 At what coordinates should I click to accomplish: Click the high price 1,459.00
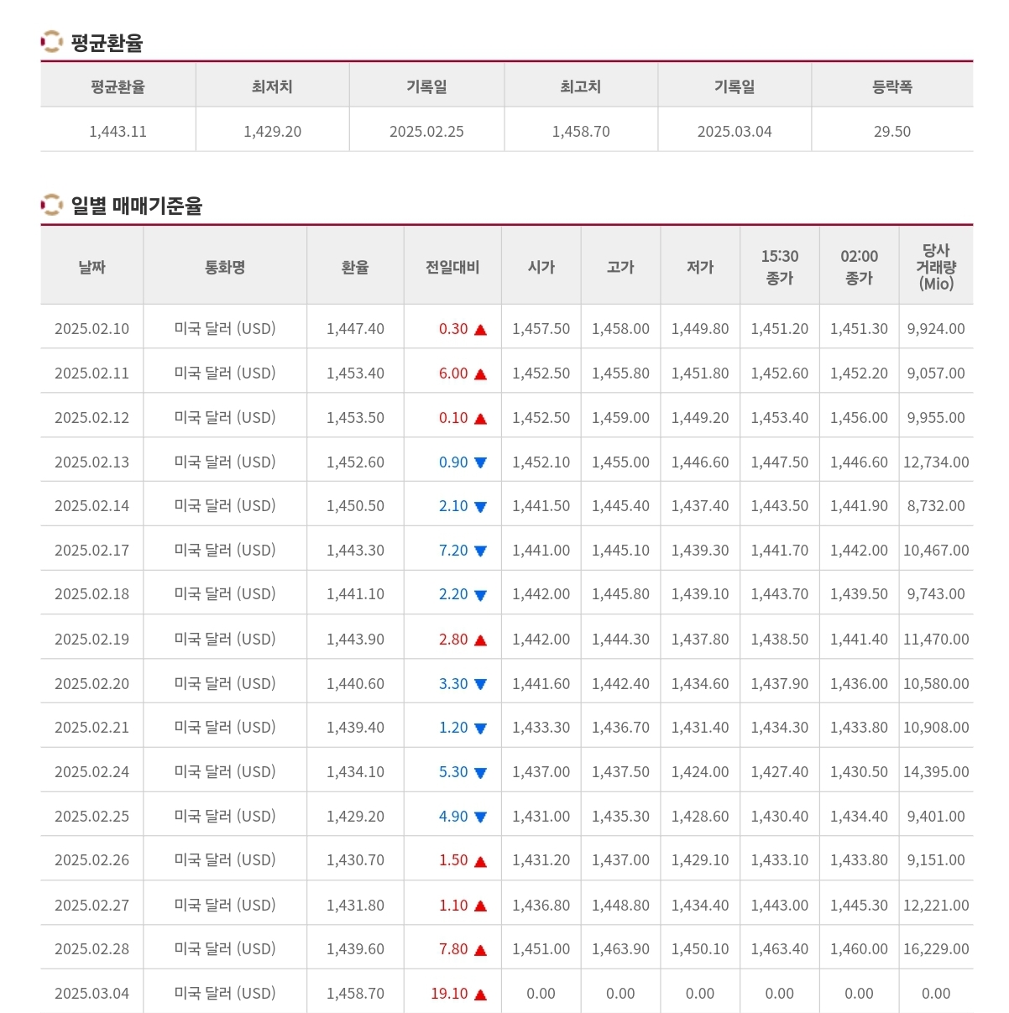pyautogui.click(x=620, y=418)
